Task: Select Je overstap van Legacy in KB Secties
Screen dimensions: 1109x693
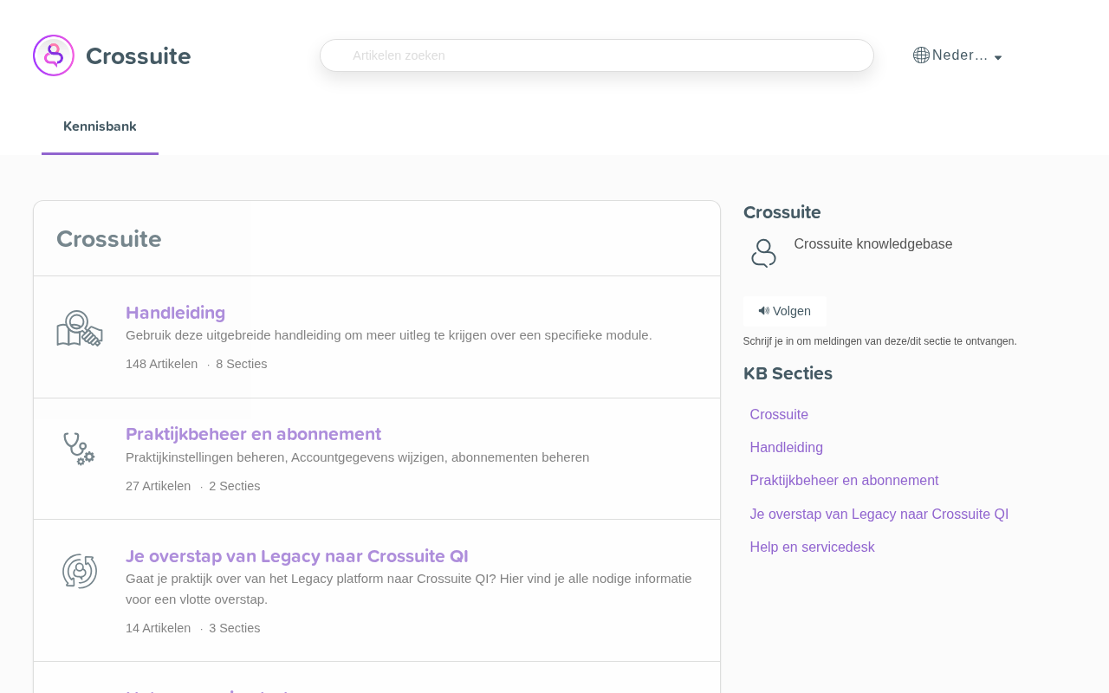Action: pos(879,515)
